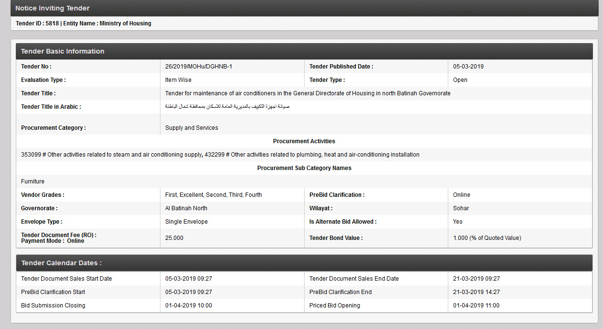Click the Furniture sub category name

click(33, 182)
